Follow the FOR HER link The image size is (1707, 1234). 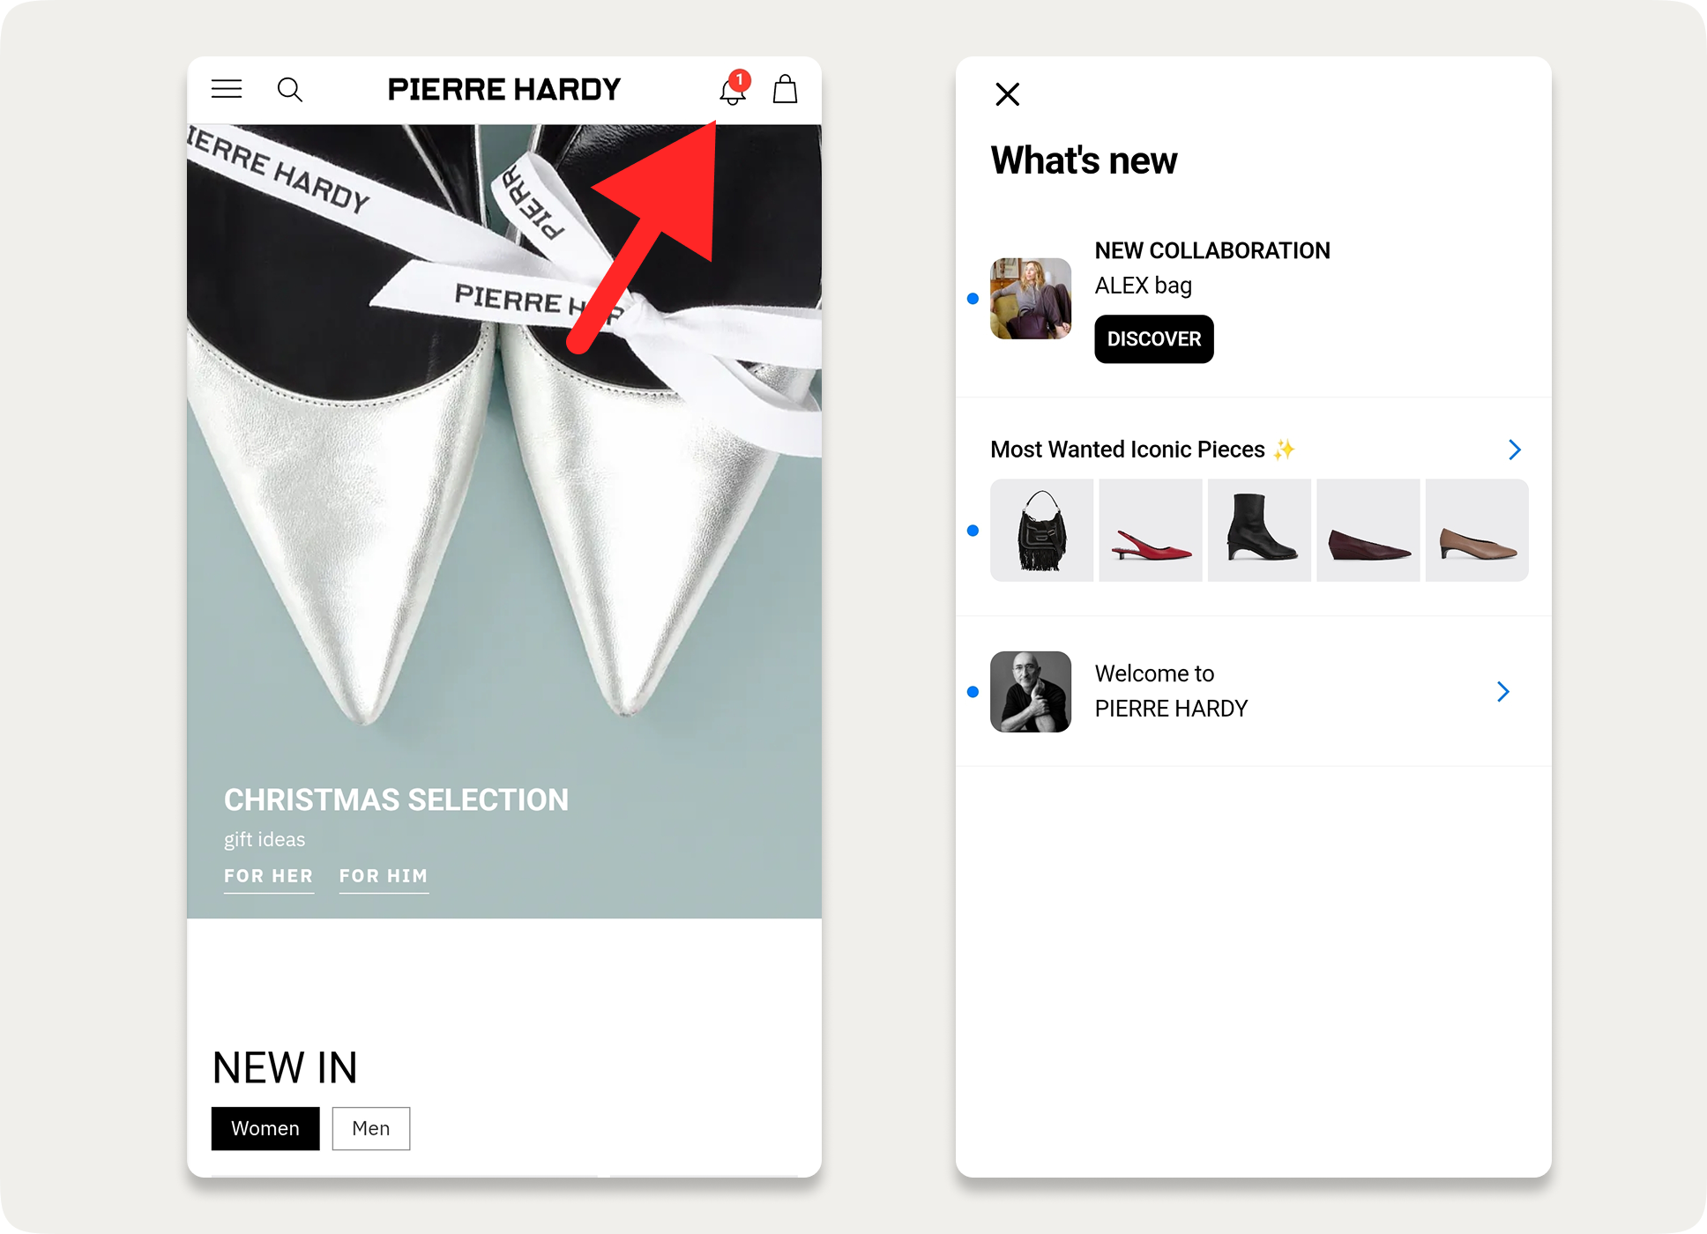click(x=269, y=876)
